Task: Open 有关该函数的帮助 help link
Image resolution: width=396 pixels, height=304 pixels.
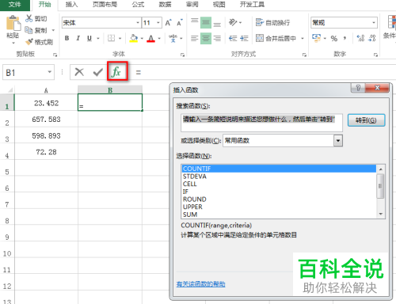Action: tap(200, 284)
